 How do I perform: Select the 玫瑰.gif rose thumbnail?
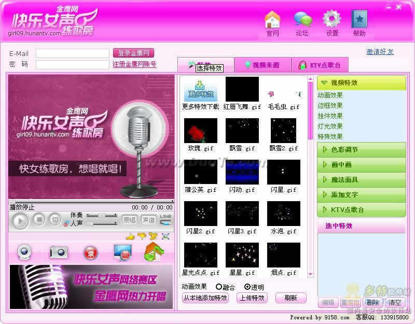pyautogui.click(x=200, y=131)
